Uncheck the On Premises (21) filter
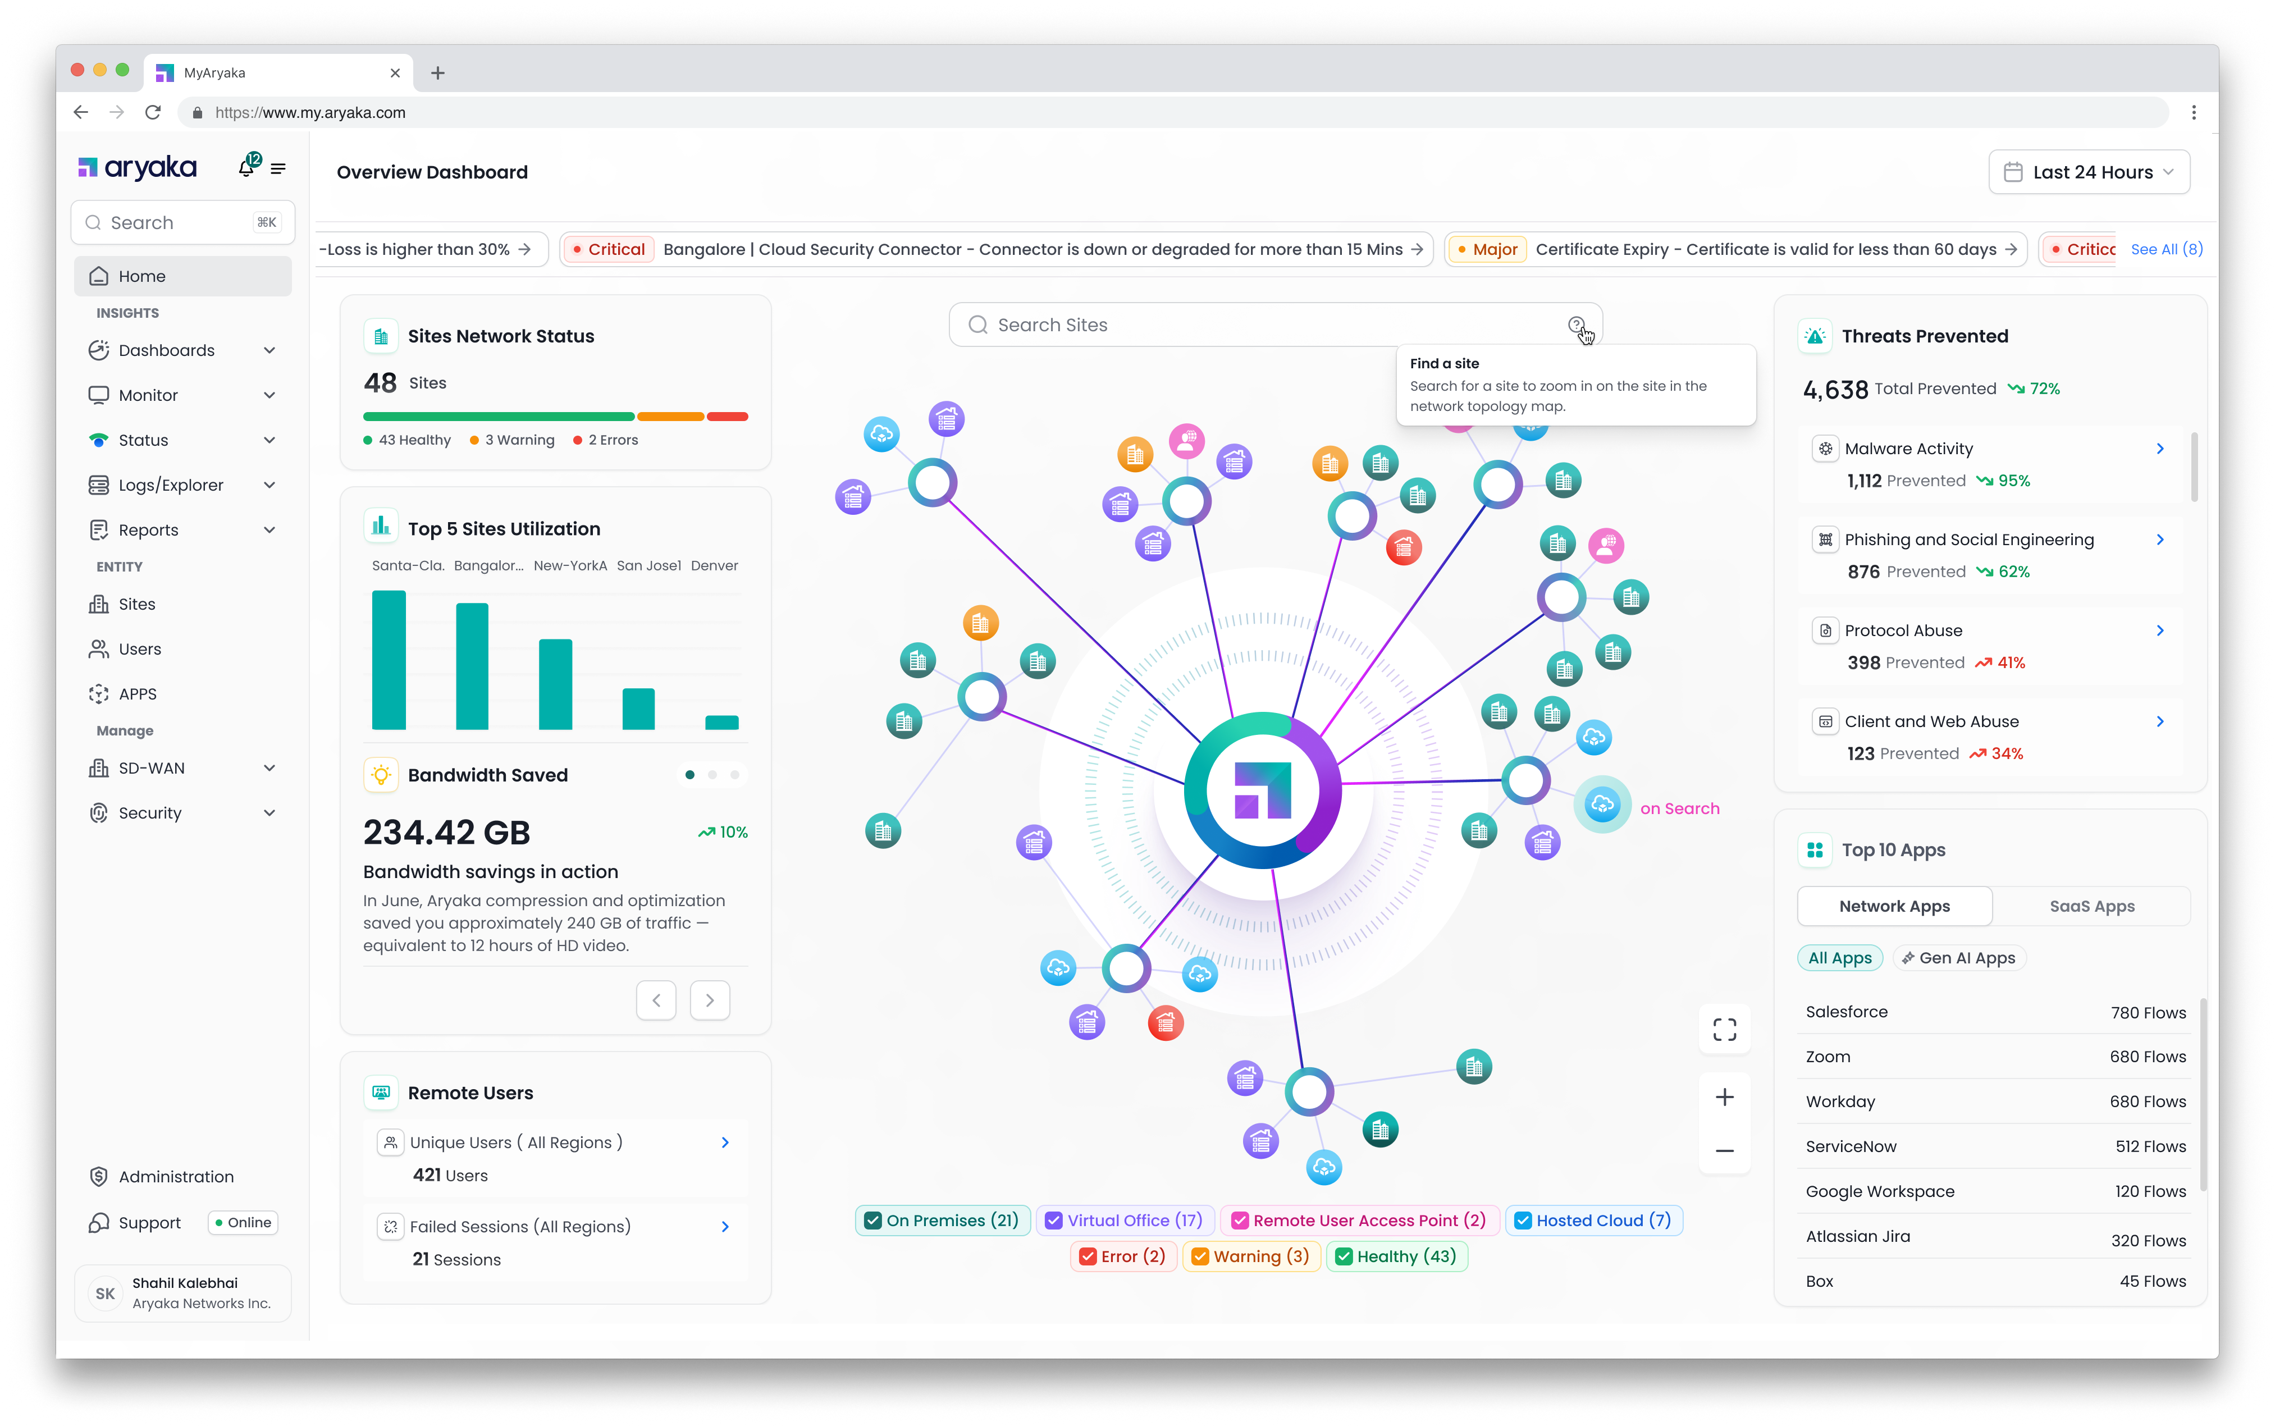2275x1426 pixels. pos(872,1221)
